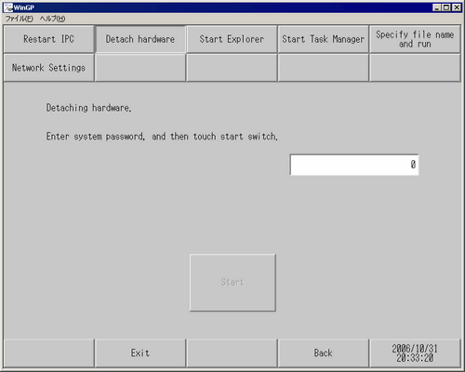
Task: Click the blank button below Start Explorer
Action: [x=232, y=68]
